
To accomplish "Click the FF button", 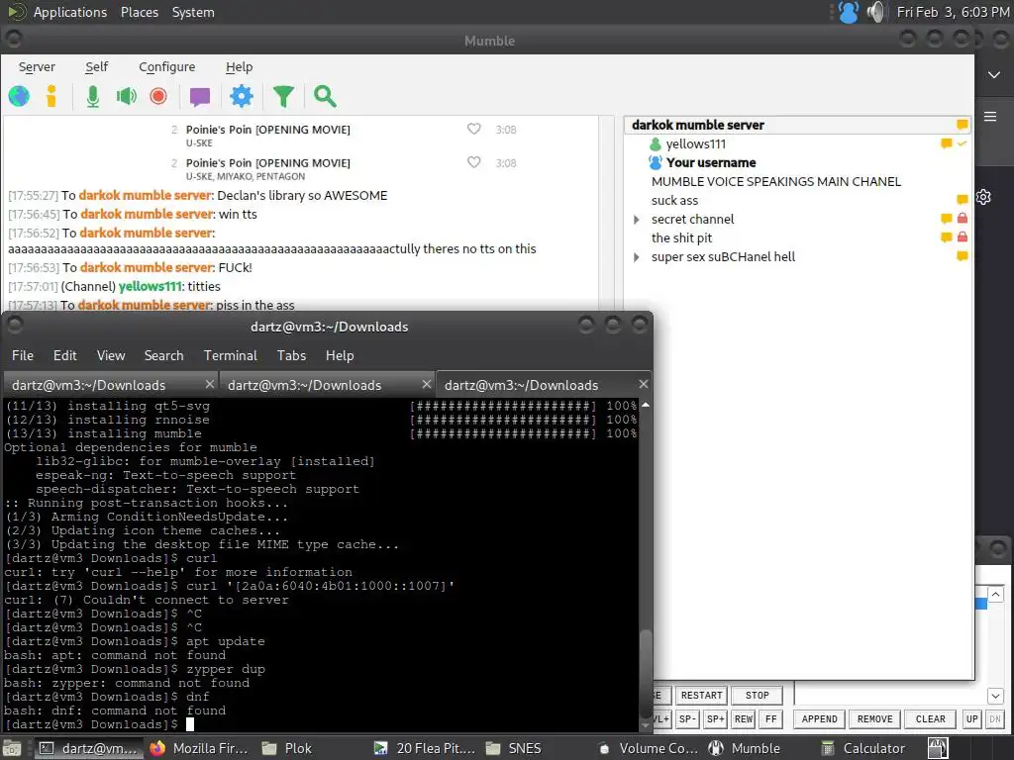I will pos(770,718).
